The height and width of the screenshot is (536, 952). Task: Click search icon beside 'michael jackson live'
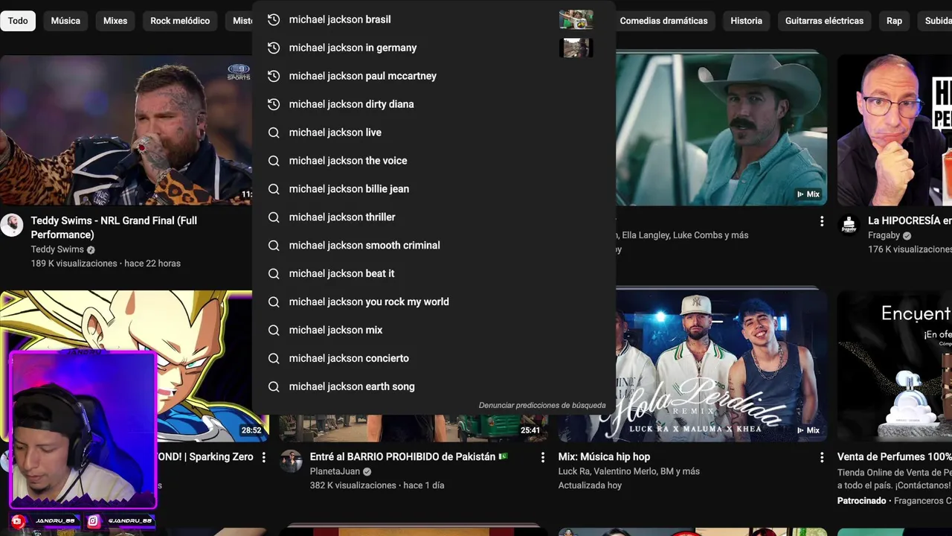pos(274,133)
